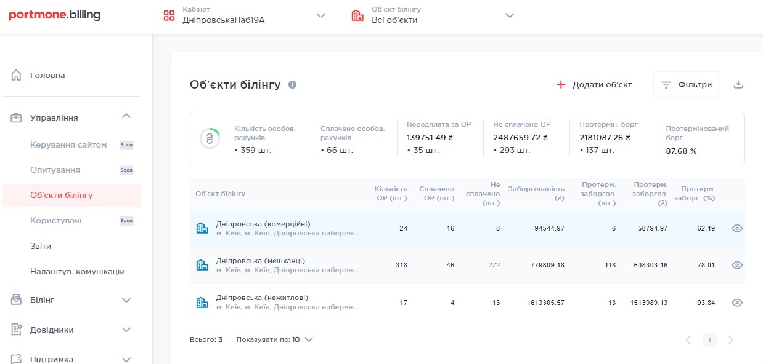Screen dimensions: 763x364
Task: Click the Всього: 3 total label
Action: (206, 339)
